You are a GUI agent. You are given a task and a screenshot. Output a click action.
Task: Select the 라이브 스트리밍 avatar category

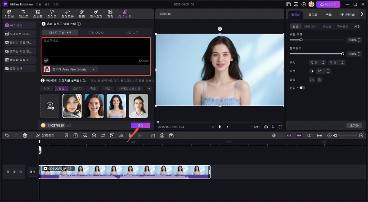[130, 88]
